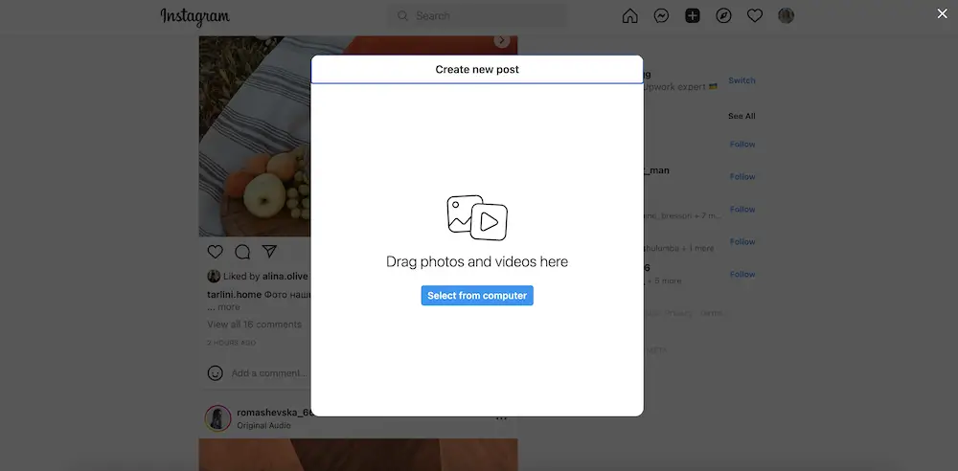Open activity heart icon in navbar
Viewport: 958px width, 471px height.
coord(755,16)
